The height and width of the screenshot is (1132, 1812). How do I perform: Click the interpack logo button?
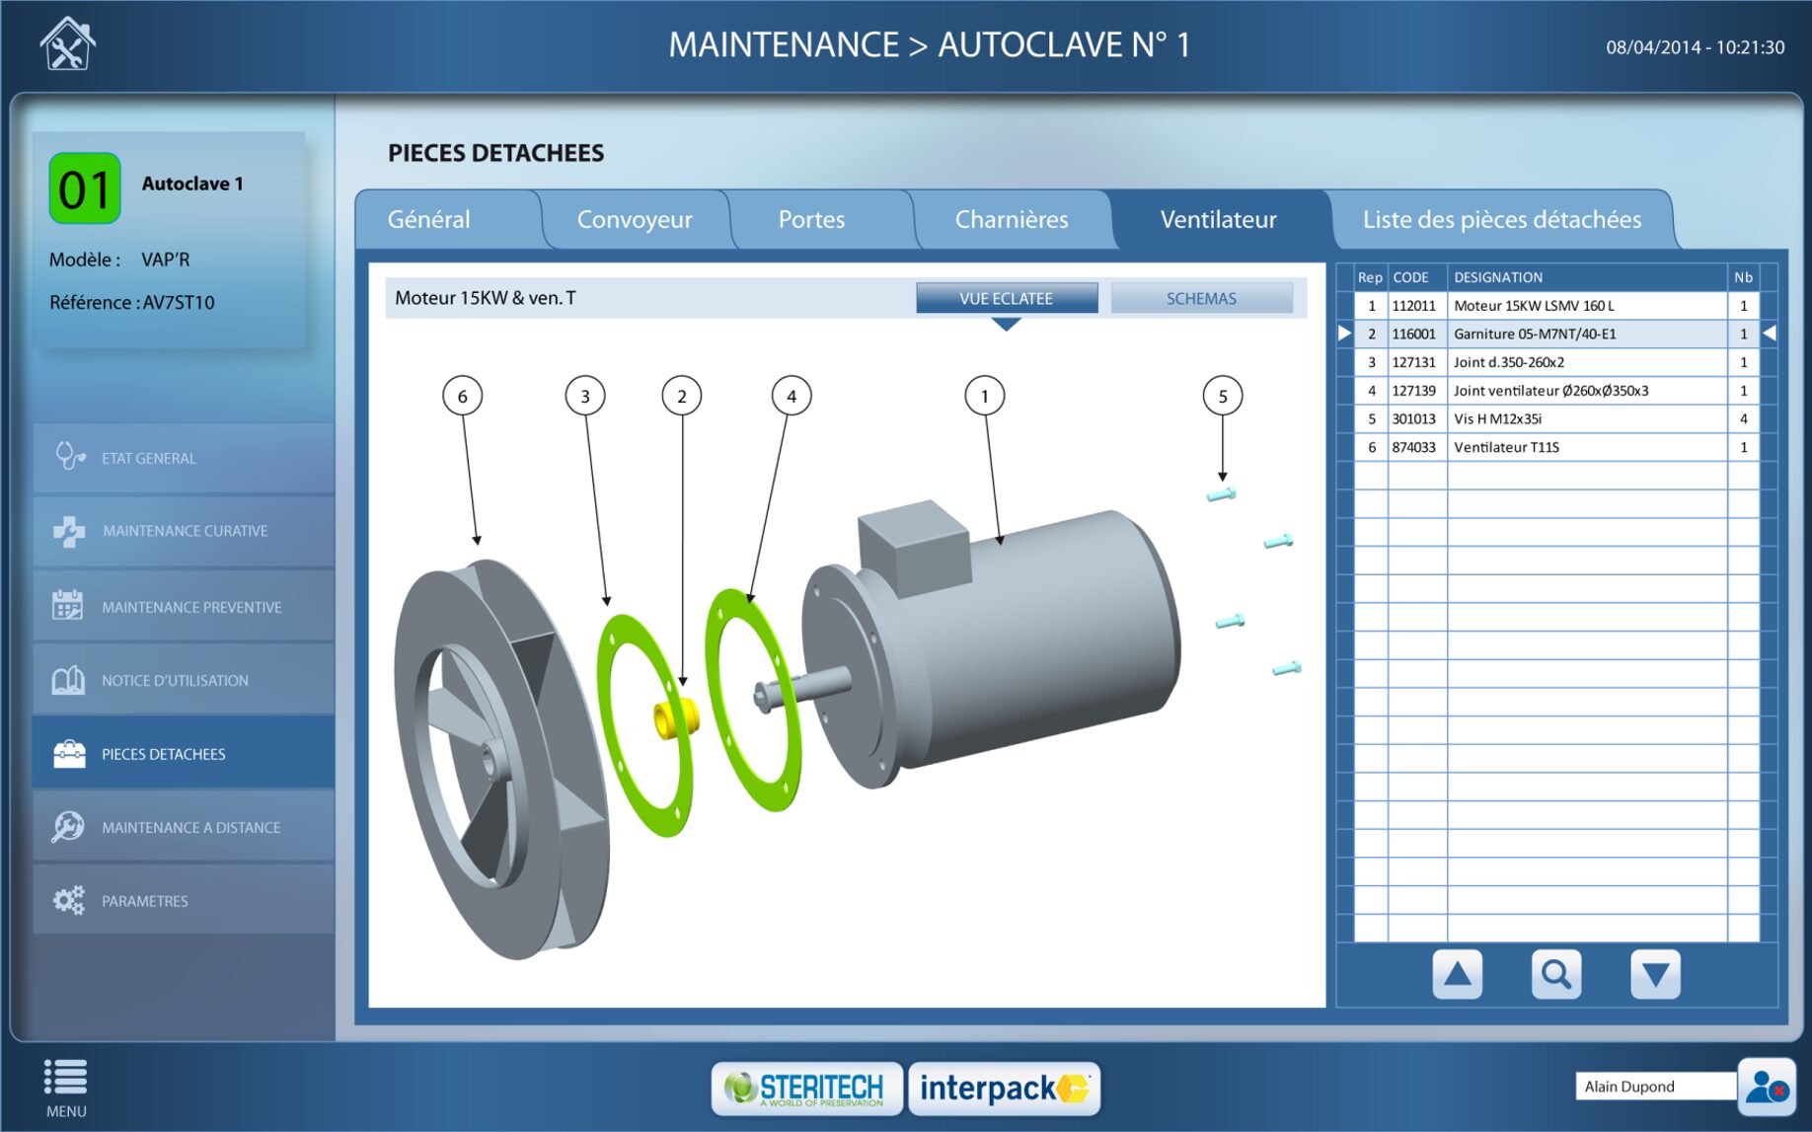pyautogui.click(x=1003, y=1088)
